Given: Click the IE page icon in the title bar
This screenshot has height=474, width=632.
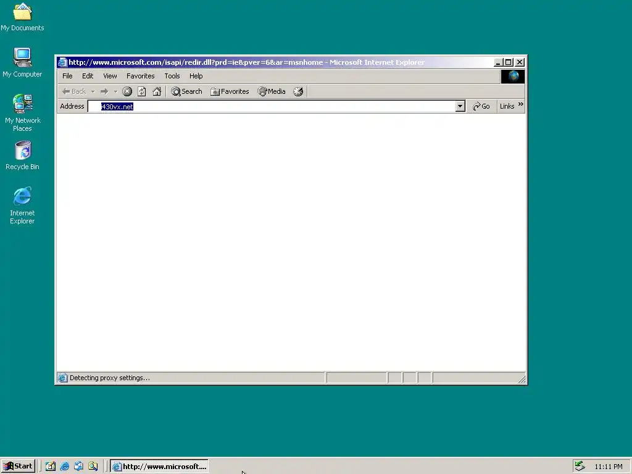Looking at the screenshot, I should pyautogui.click(x=62, y=62).
